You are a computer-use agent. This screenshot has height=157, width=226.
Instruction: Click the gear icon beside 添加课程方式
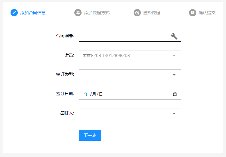(x=78, y=13)
